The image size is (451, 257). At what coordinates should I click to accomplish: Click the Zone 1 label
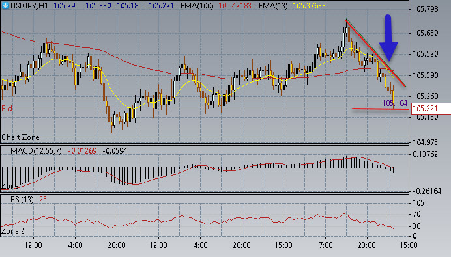tap(12, 186)
